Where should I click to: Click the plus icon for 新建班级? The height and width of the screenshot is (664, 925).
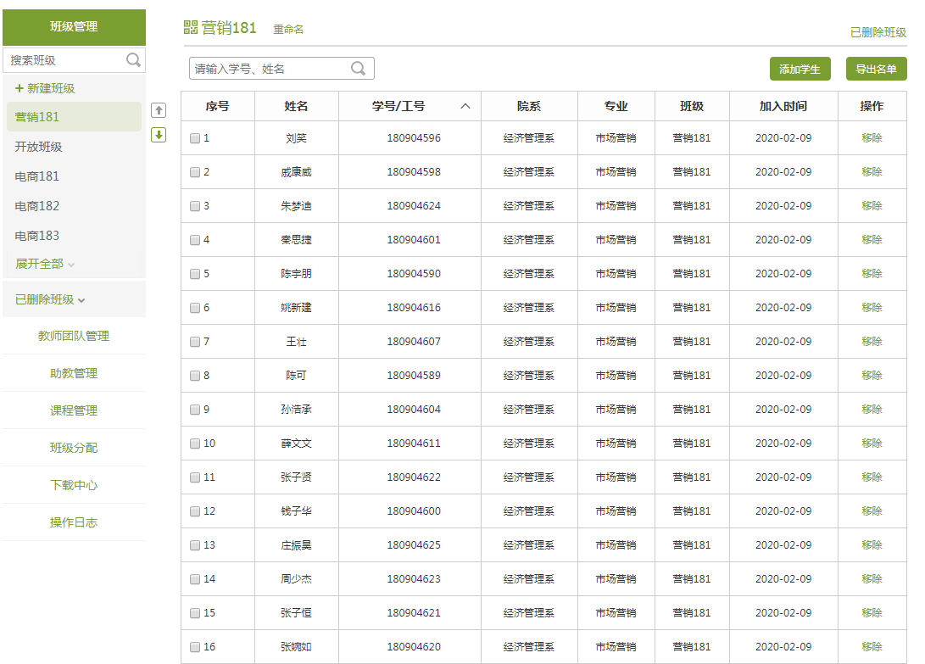(20, 88)
